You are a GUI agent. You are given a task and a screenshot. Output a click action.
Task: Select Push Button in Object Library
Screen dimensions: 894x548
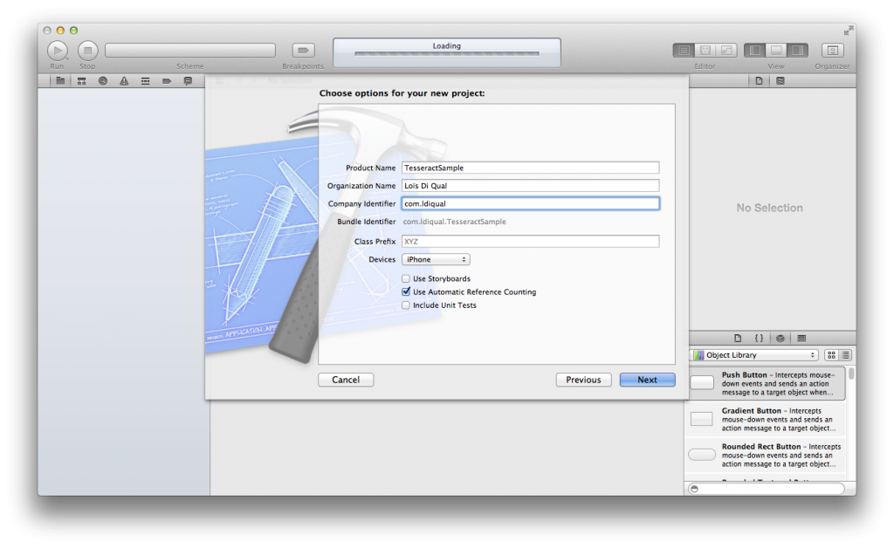click(x=765, y=383)
